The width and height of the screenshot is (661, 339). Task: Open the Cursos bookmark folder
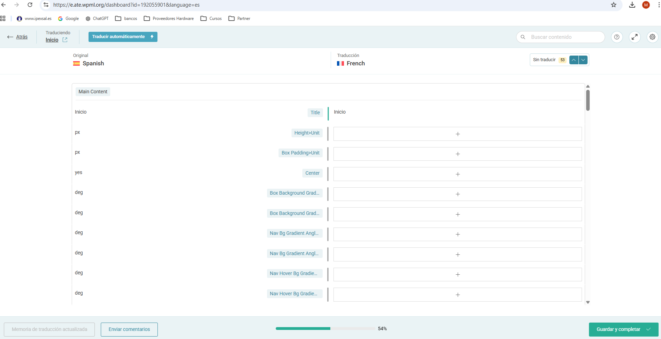point(211,19)
